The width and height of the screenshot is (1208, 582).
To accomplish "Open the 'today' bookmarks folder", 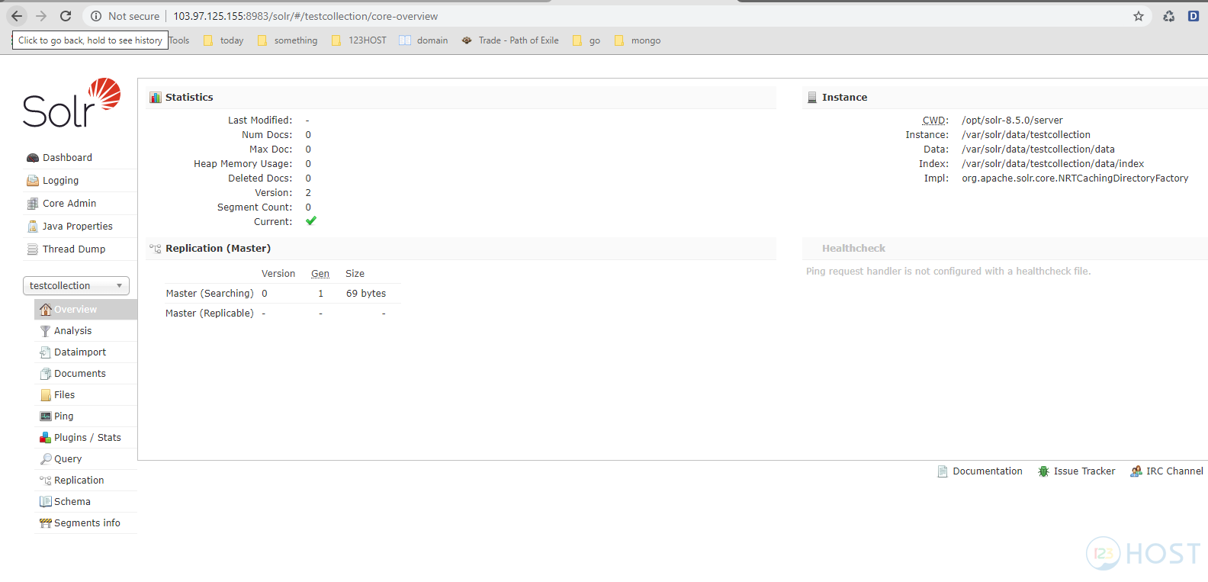I will coord(223,40).
